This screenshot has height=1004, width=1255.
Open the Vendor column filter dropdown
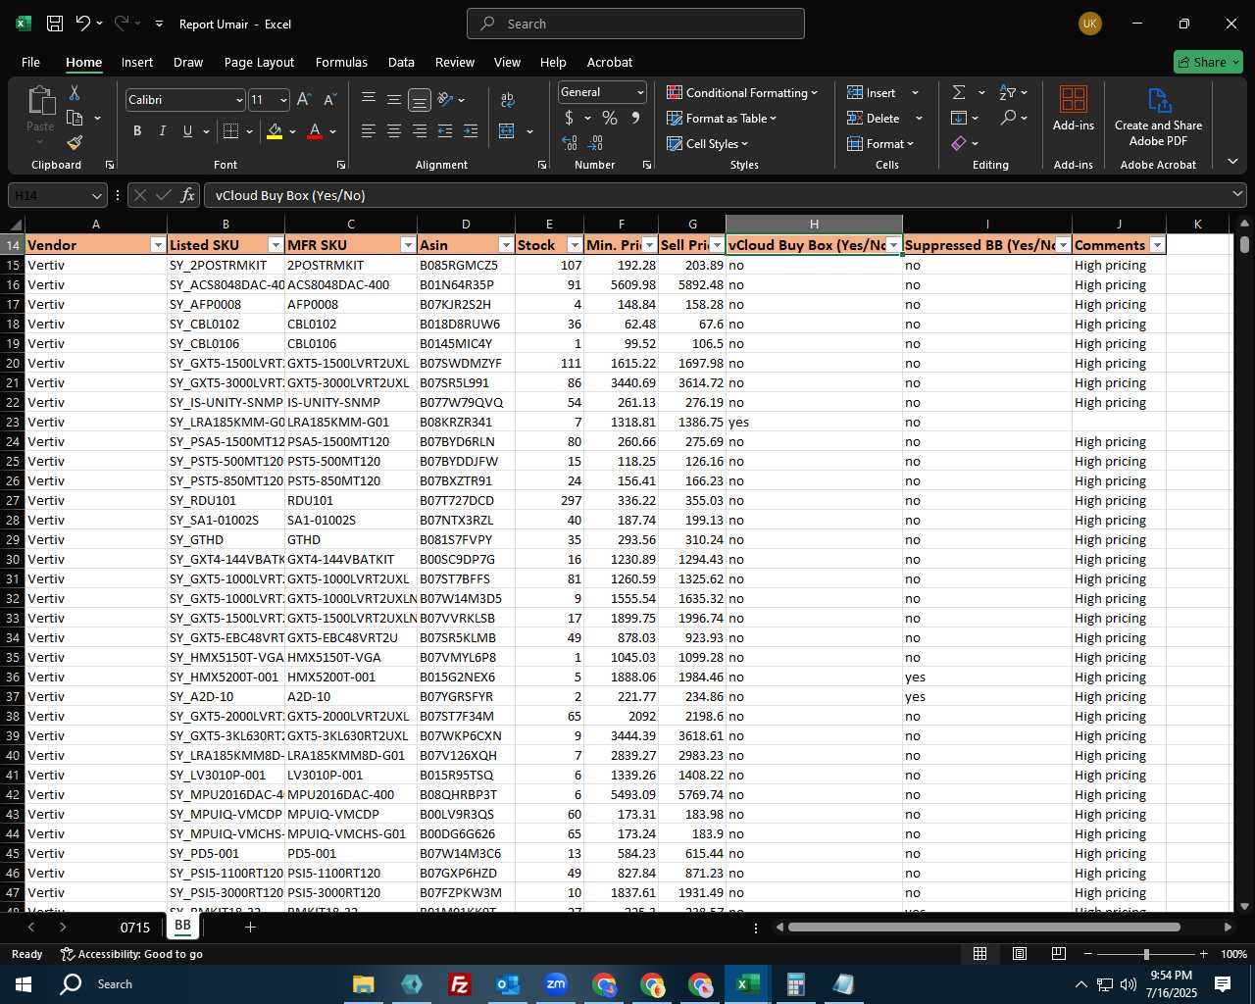click(158, 245)
